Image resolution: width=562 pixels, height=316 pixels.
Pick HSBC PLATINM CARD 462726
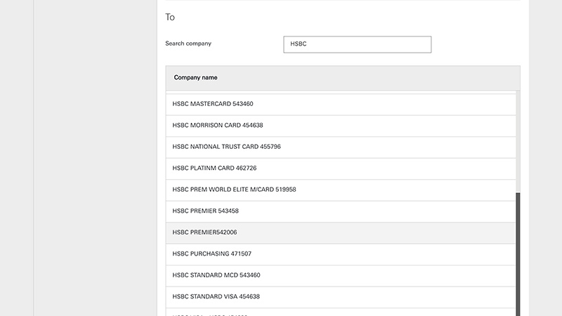[341, 169]
